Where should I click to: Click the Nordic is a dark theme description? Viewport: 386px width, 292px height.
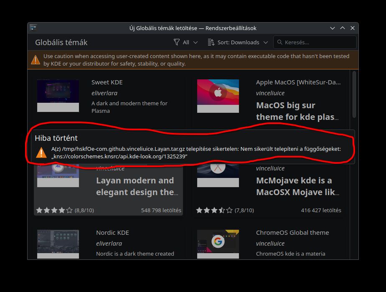tap(135, 254)
